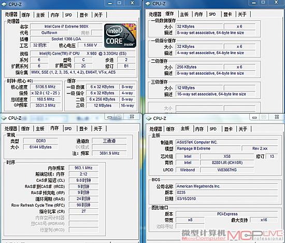Close the bottom-left CPU-Z memory window

[x=132, y=117]
